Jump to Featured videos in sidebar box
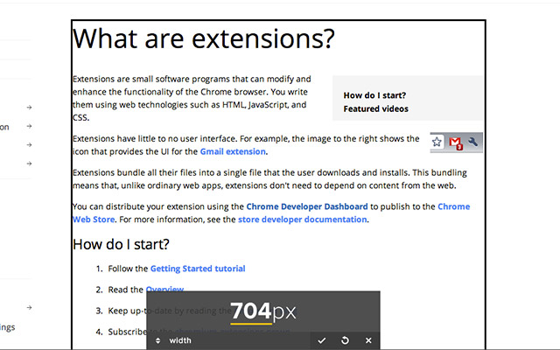 click(375, 108)
